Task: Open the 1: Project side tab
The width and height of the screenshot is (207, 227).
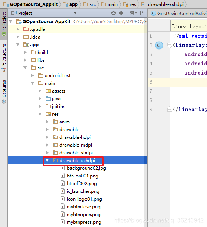Action: pyautogui.click(x=4, y=24)
